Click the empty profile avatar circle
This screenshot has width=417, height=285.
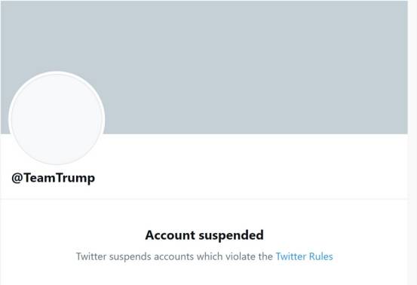click(57, 118)
